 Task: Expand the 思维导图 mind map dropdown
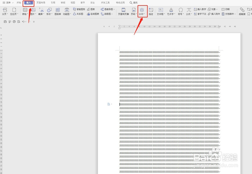click(114, 9)
